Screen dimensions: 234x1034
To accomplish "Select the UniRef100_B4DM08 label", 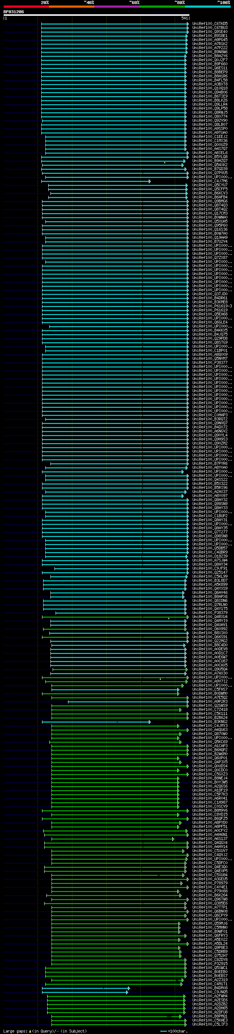I will point(210,988).
